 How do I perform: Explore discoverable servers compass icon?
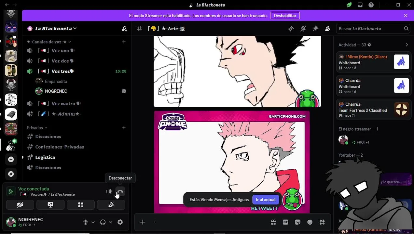pos(11,174)
